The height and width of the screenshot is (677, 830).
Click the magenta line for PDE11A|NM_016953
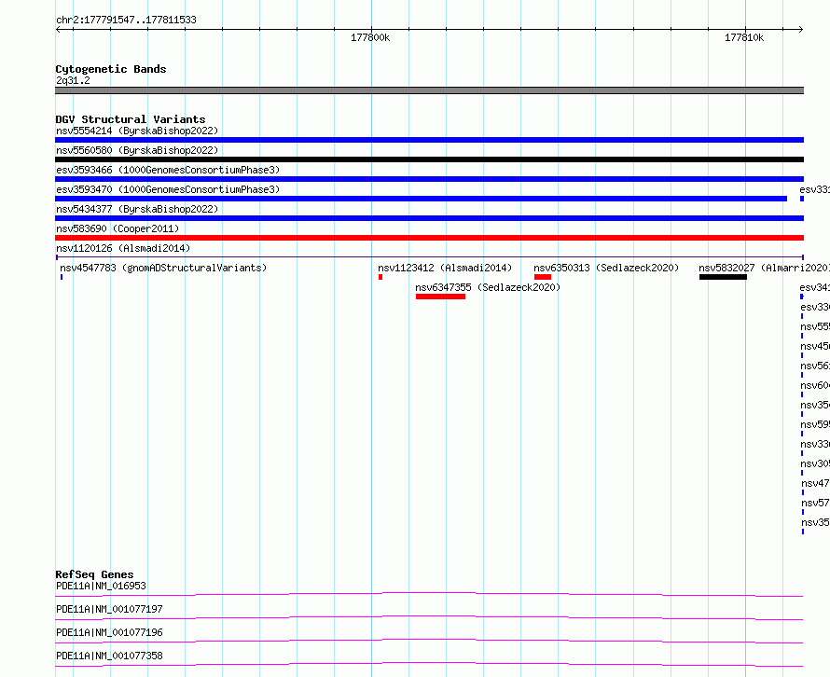pos(429,594)
